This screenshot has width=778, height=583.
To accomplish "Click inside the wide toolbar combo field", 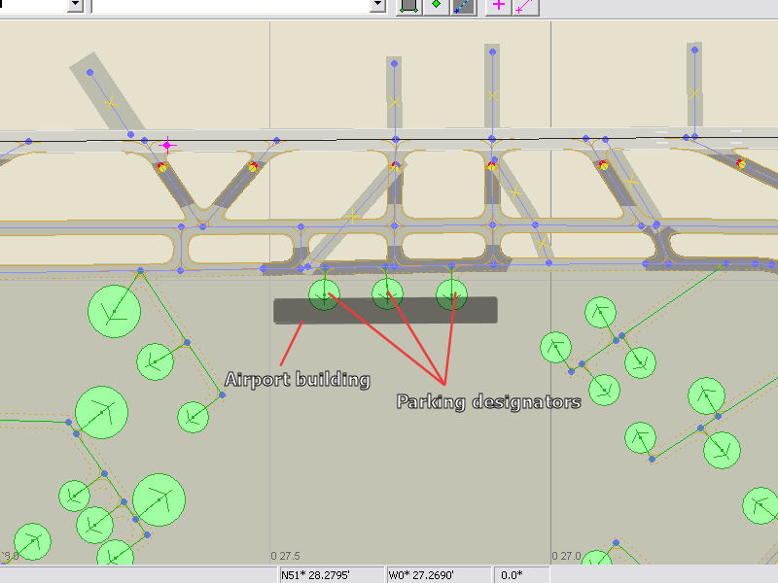I will click(231, 5).
